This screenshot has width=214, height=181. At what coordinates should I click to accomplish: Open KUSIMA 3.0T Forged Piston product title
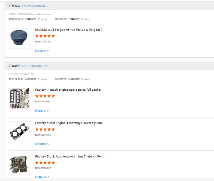coord(70,30)
